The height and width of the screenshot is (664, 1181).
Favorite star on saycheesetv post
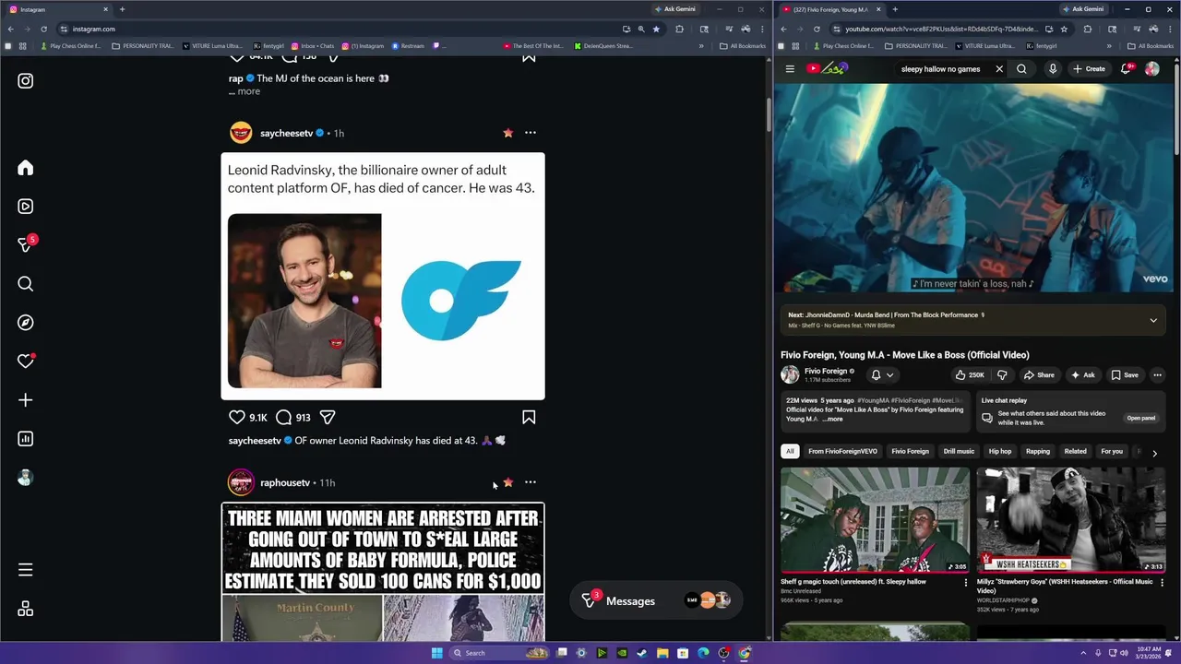click(x=507, y=133)
